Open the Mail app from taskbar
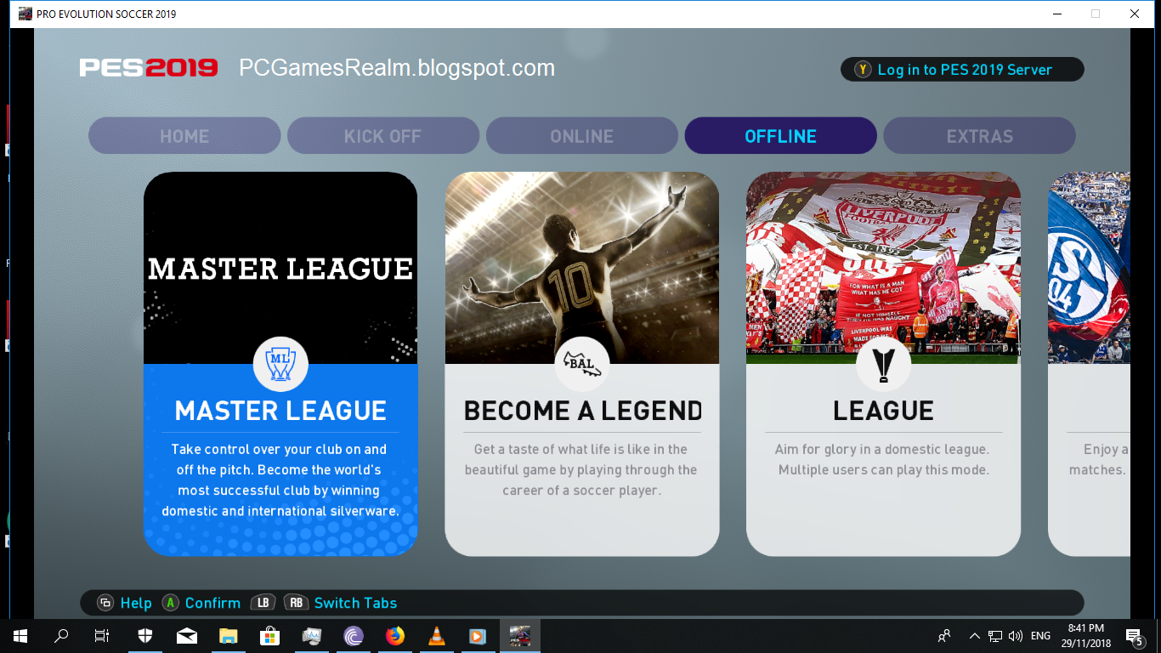The height and width of the screenshot is (653, 1161). point(186,635)
